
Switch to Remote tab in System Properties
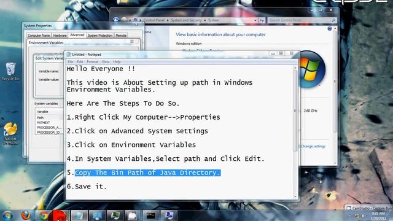pos(121,36)
